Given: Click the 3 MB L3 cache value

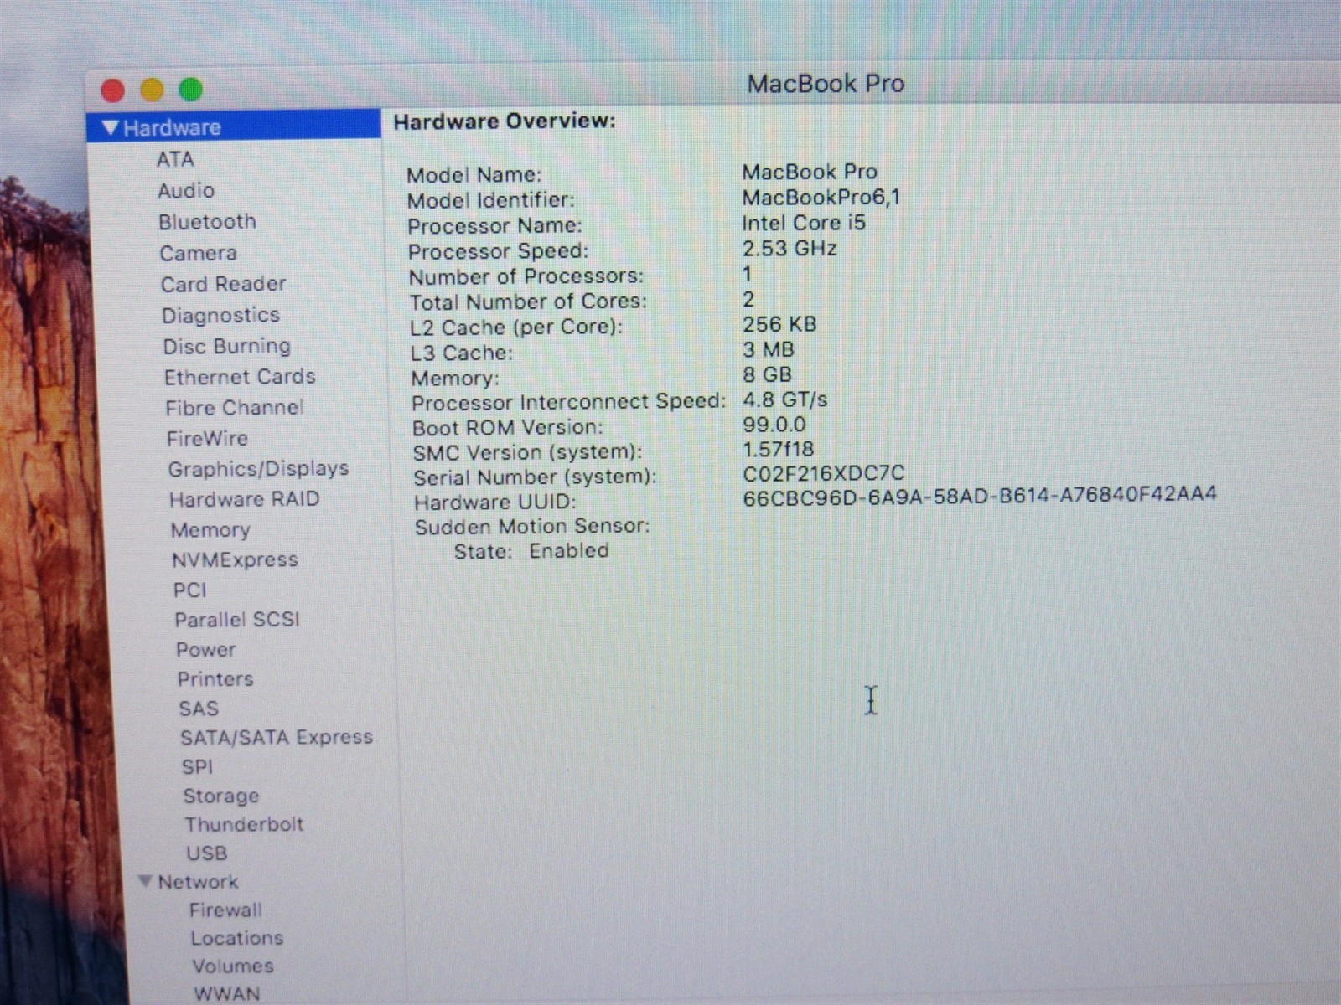Looking at the screenshot, I should (x=768, y=349).
